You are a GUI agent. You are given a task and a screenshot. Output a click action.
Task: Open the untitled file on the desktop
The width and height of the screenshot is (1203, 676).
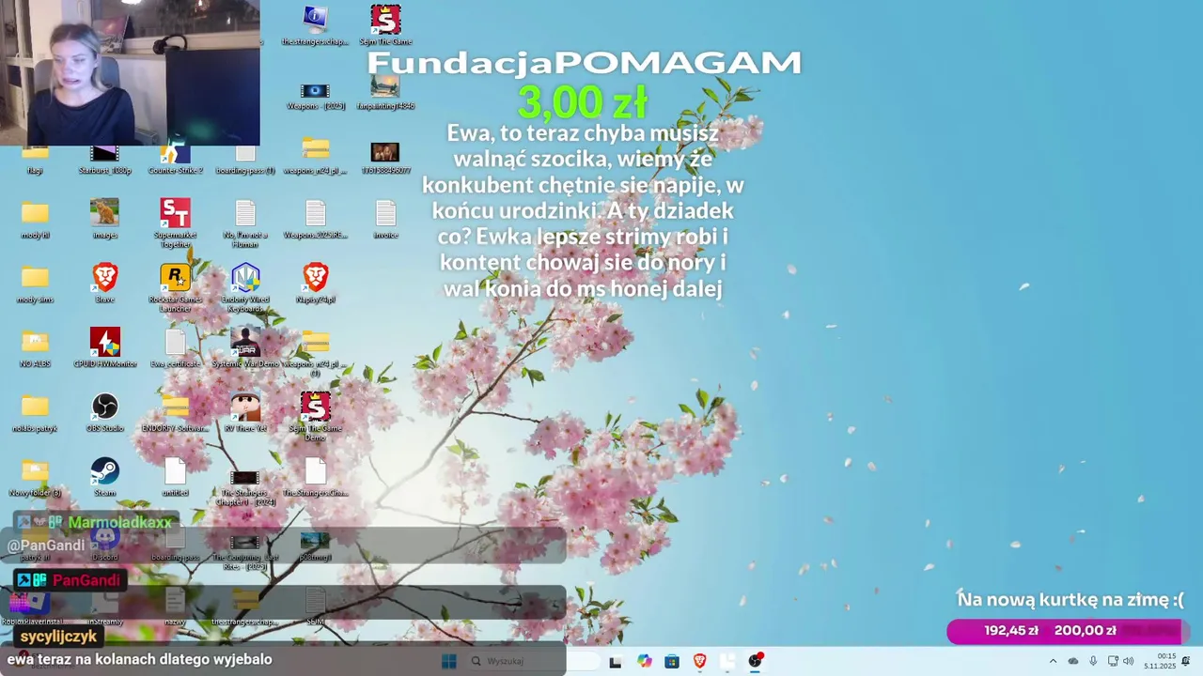(x=175, y=475)
